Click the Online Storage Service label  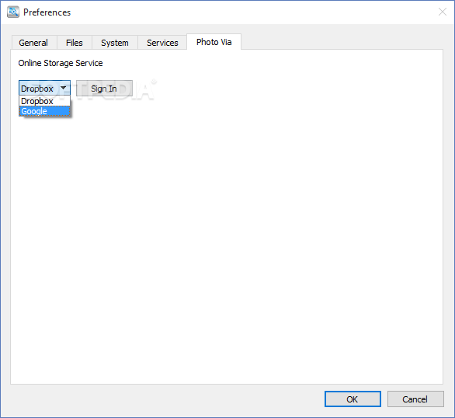[x=61, y=63]
